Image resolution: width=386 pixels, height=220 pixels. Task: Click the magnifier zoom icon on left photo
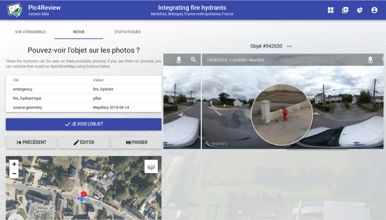point(193,60)
